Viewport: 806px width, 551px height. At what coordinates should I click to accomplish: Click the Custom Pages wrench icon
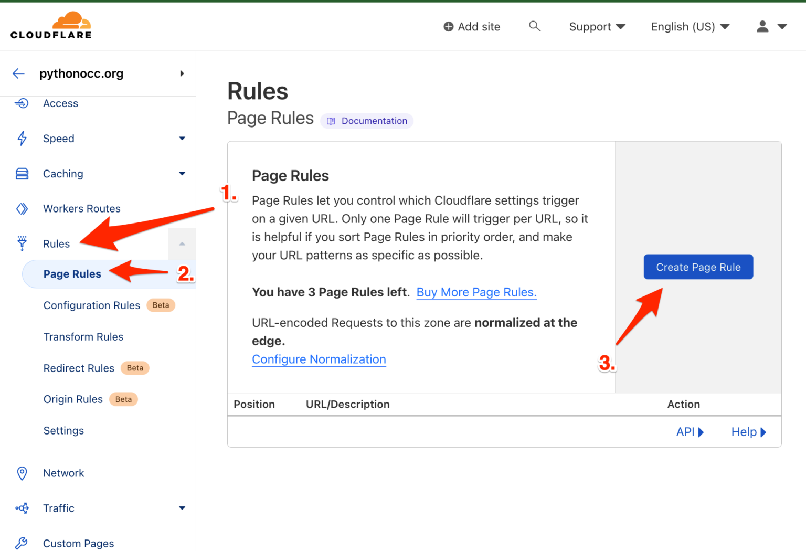[22, 543]
